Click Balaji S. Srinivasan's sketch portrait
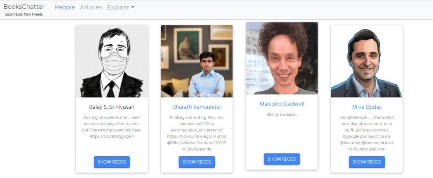 coord(112,61)
